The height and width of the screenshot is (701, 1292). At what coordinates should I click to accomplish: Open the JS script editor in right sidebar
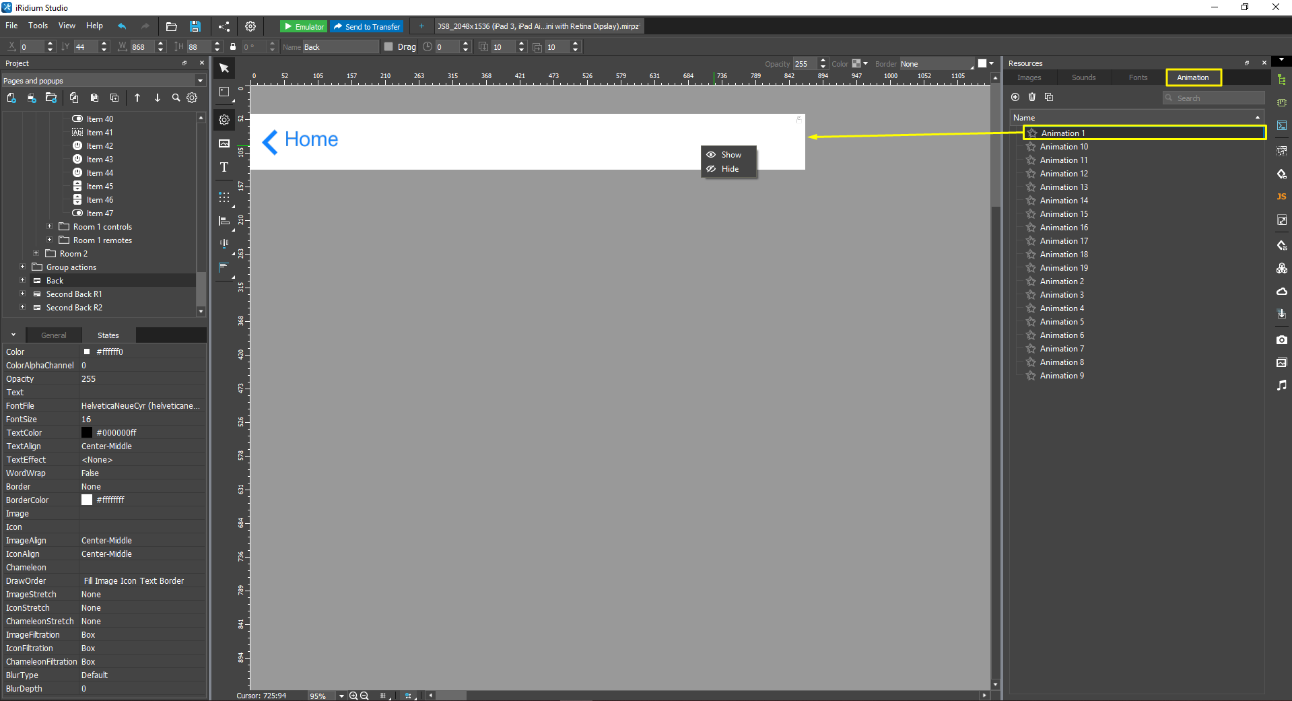click(x=1281, y=197)
